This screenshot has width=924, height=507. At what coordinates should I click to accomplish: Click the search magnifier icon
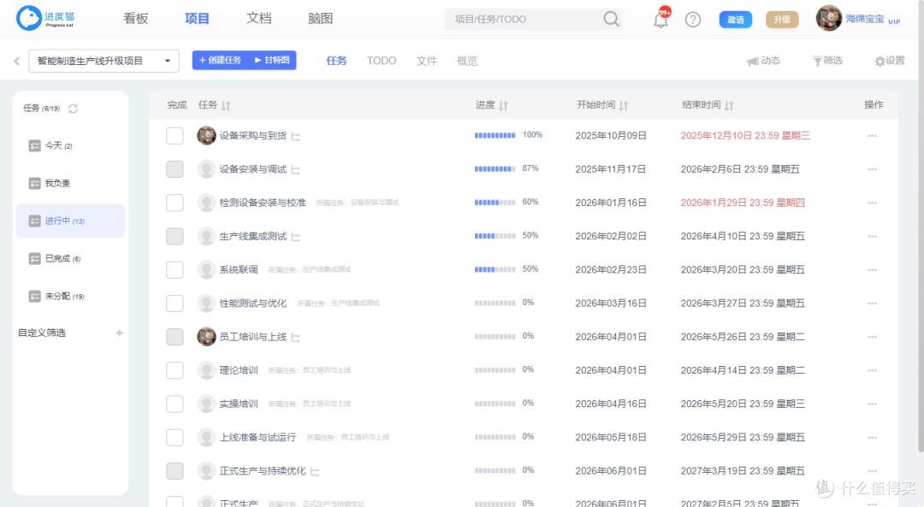pos(611,19)
